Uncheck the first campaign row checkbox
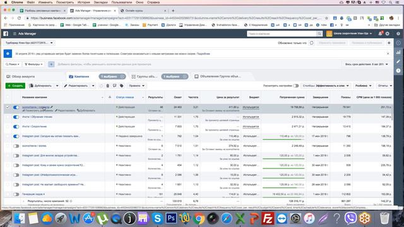Image resolution: width=404 pixels, height=227 pixels. click(8, 107)
